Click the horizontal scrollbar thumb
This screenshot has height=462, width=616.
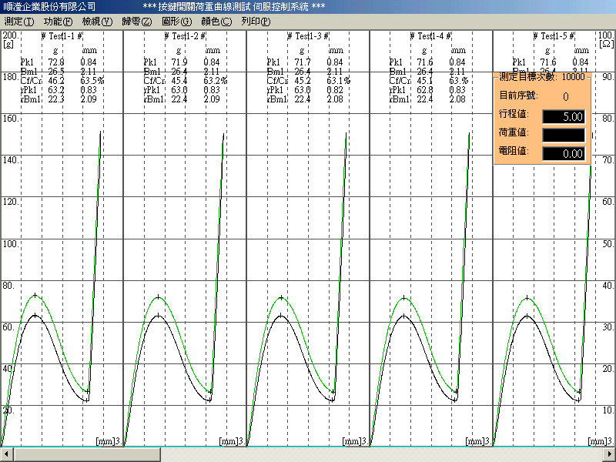click(87, 454)
